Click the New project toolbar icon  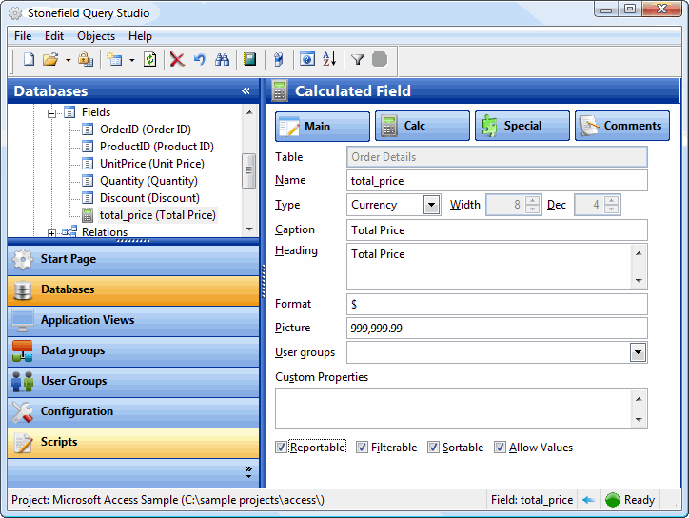click(x=29, y=60)
